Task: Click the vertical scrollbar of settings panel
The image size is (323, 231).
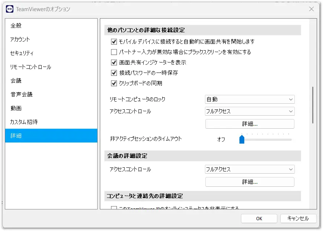Action: coord(313,105)
